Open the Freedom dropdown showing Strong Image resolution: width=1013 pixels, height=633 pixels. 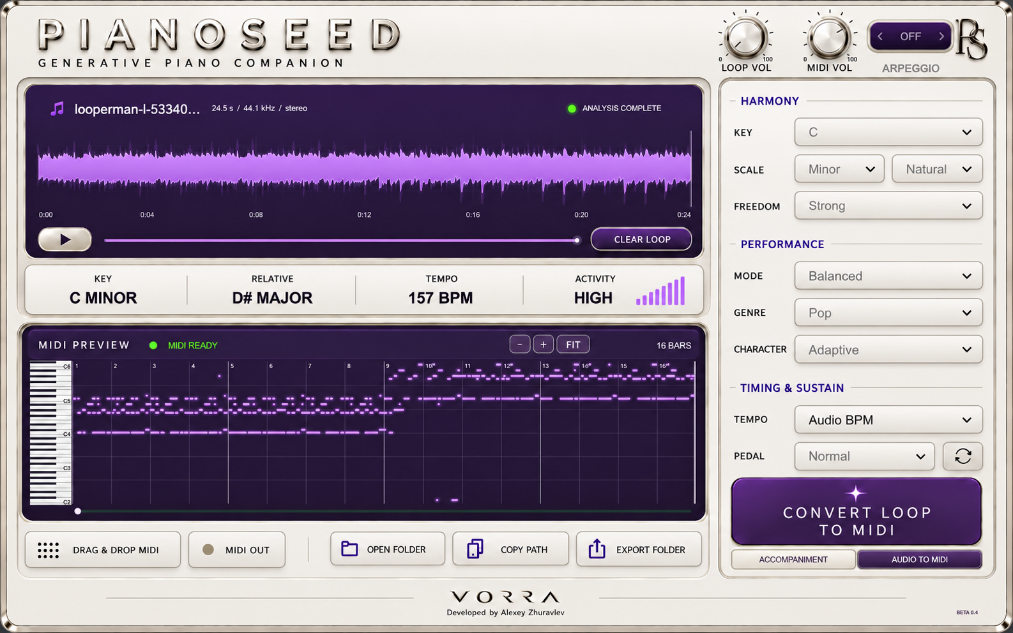[x=888, y=206]
